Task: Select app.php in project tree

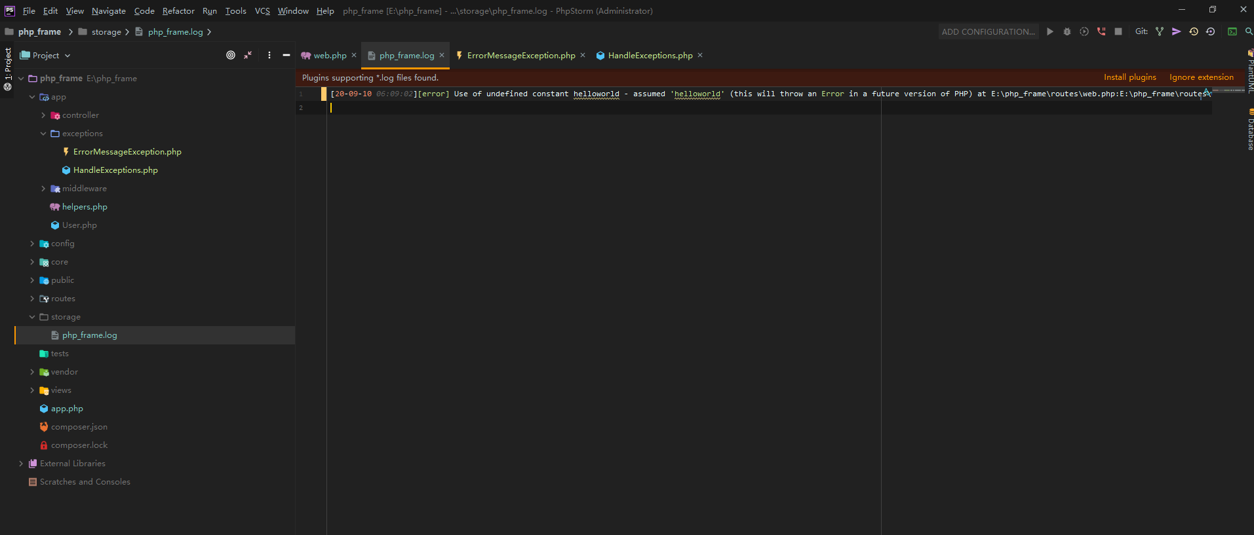Action: tap(67, 409)
